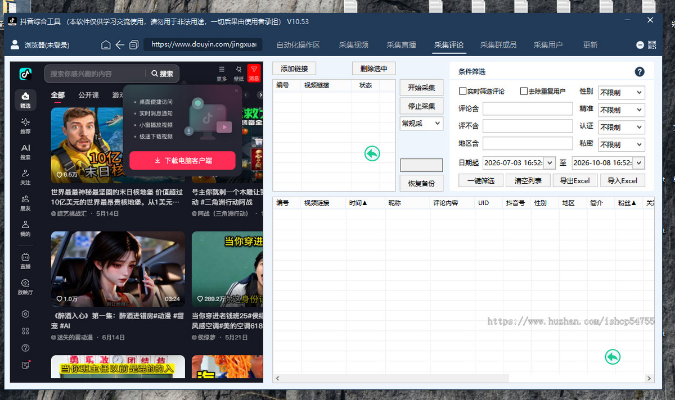Image resolution: width=675 pixels, height=400 pixels.
Task: Click the 更多 menu icon in Douyin page
Action: tap(222, 73)
